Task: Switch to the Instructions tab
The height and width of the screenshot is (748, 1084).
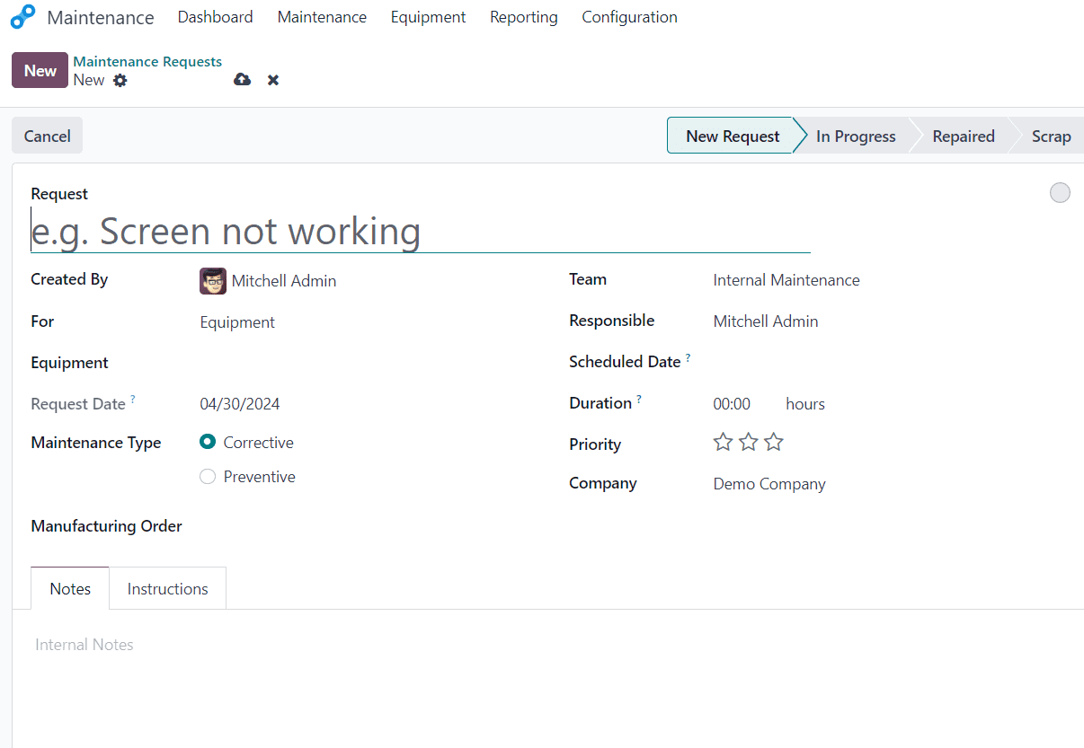Action: click(x=167, y=588)
